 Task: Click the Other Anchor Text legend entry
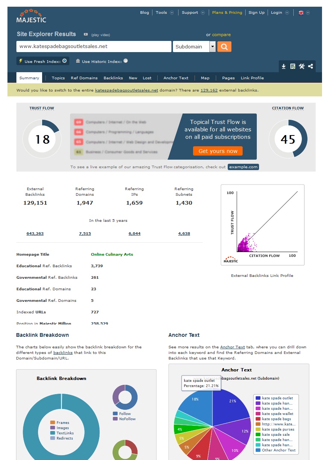point(276,450)
